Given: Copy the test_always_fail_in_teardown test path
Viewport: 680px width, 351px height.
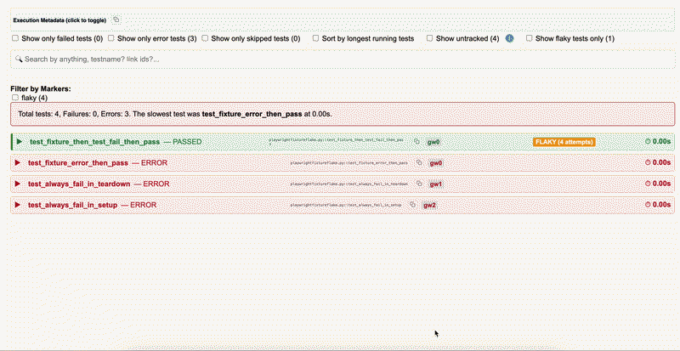Looking at the screenshot, I should pyautogui.click(x=418, y=184).
